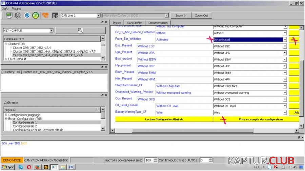This screenshot has height=171, width=305.
Task: Expand the Configuration jaugeage tree node
Action: pyautogui.click(x=6, y=115)
